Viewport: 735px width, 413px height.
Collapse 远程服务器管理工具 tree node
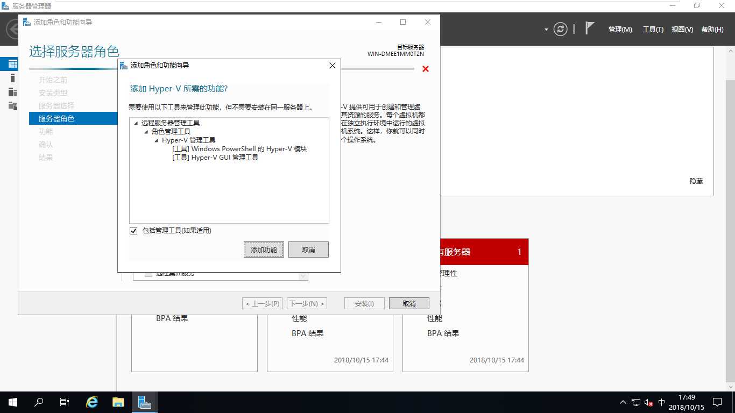pyautogui.click(x=136, y=124)
